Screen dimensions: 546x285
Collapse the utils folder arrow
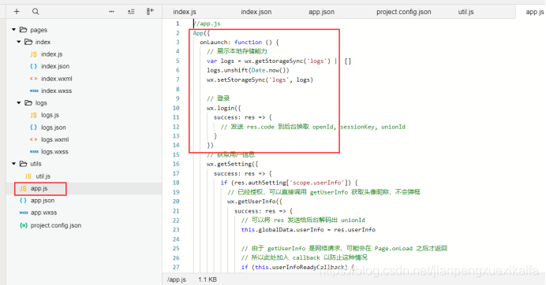pyautogui.click(x=14, y=164)
